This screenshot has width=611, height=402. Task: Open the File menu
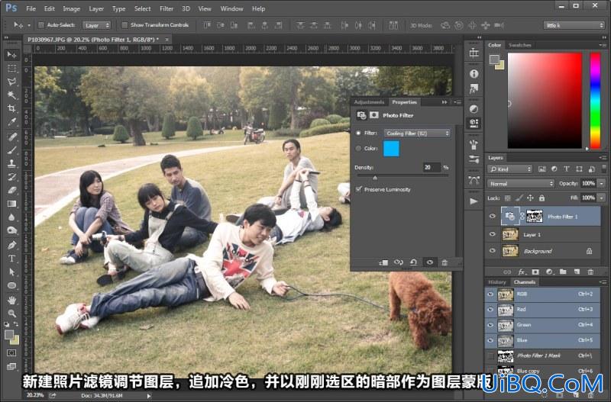point(31,8)
